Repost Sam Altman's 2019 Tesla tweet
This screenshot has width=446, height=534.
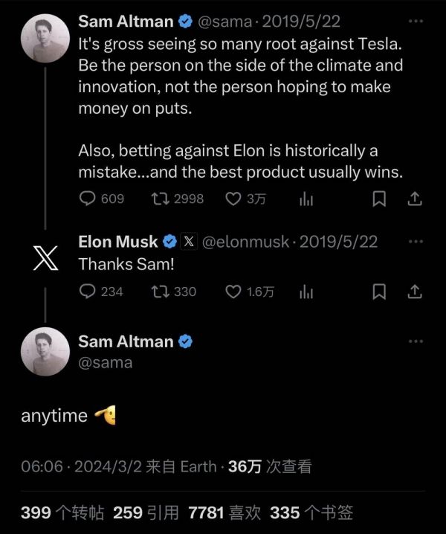tap(159, 199)
